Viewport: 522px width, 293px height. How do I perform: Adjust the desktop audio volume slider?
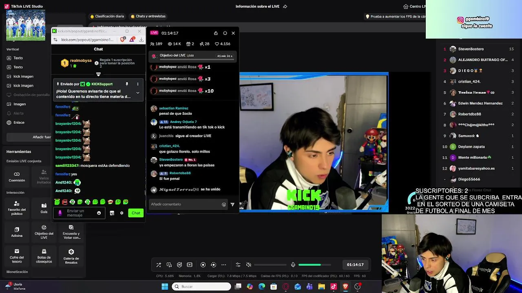click(270, 265)
